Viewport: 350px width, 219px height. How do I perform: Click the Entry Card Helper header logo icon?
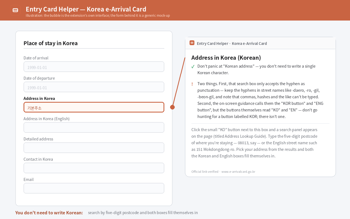click(x=15, y=10)
